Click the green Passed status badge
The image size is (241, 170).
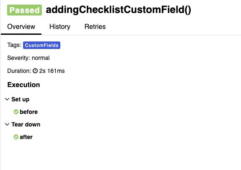(24, 10)
